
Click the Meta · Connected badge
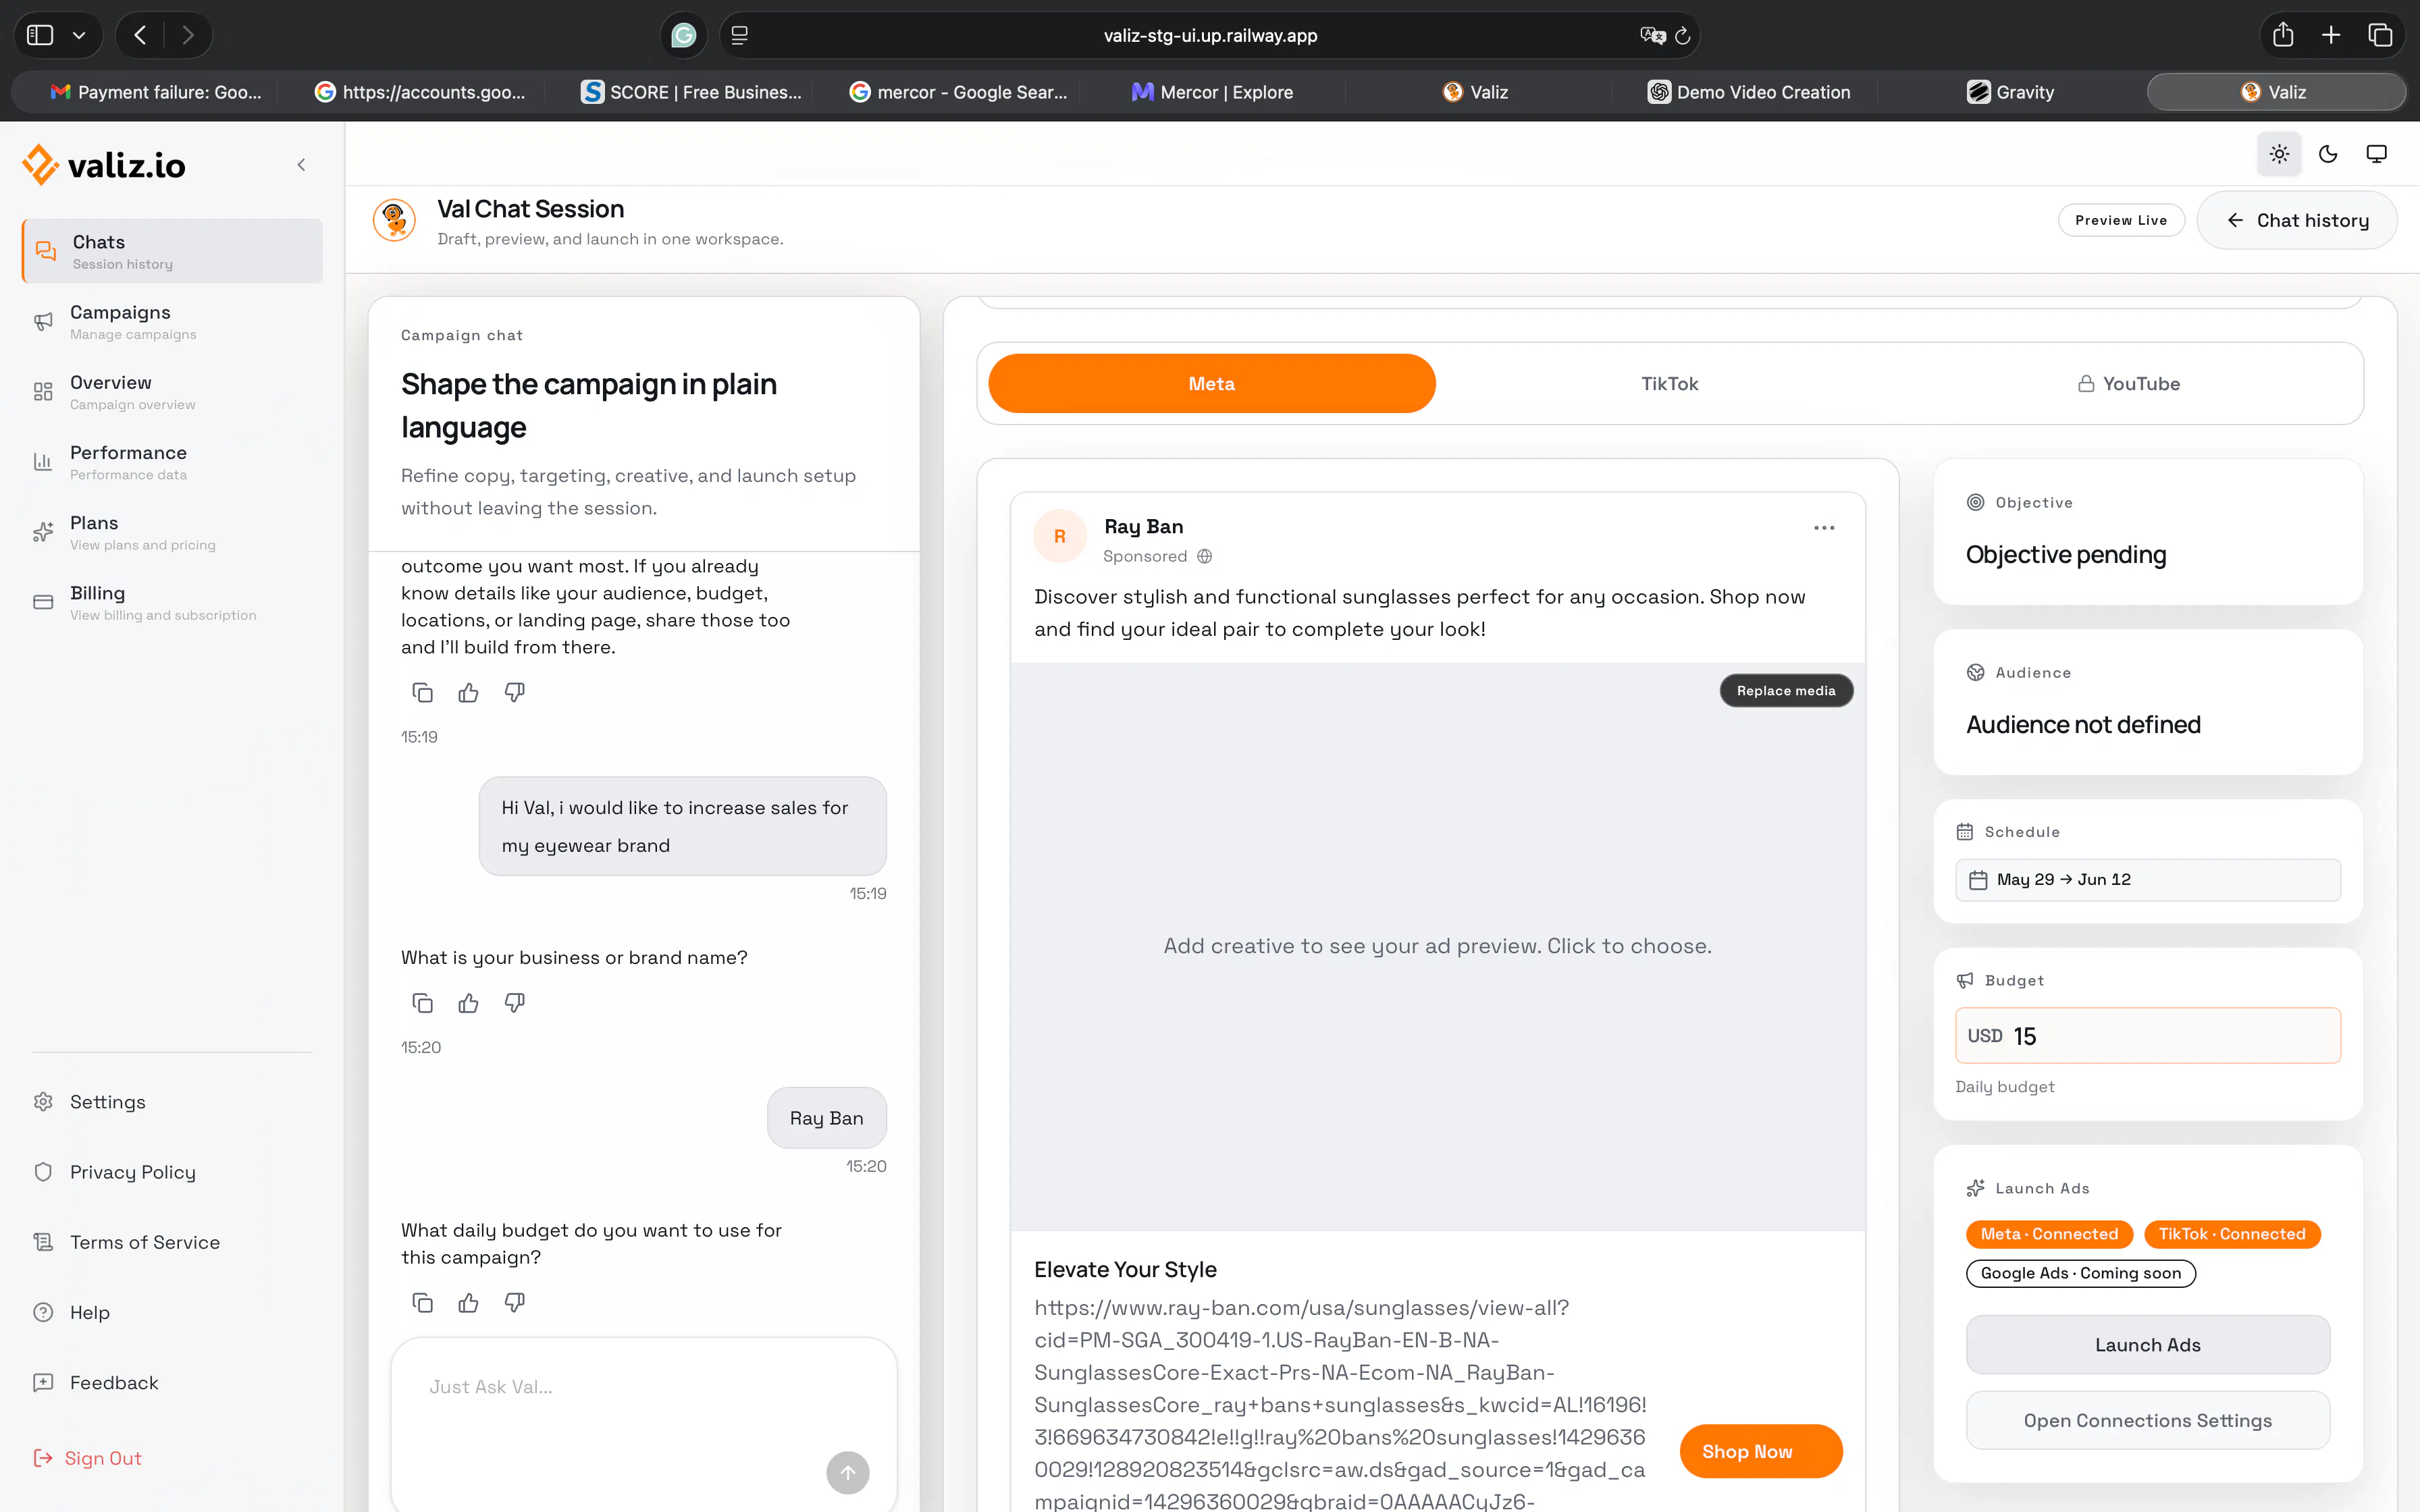point(2049,1234)
